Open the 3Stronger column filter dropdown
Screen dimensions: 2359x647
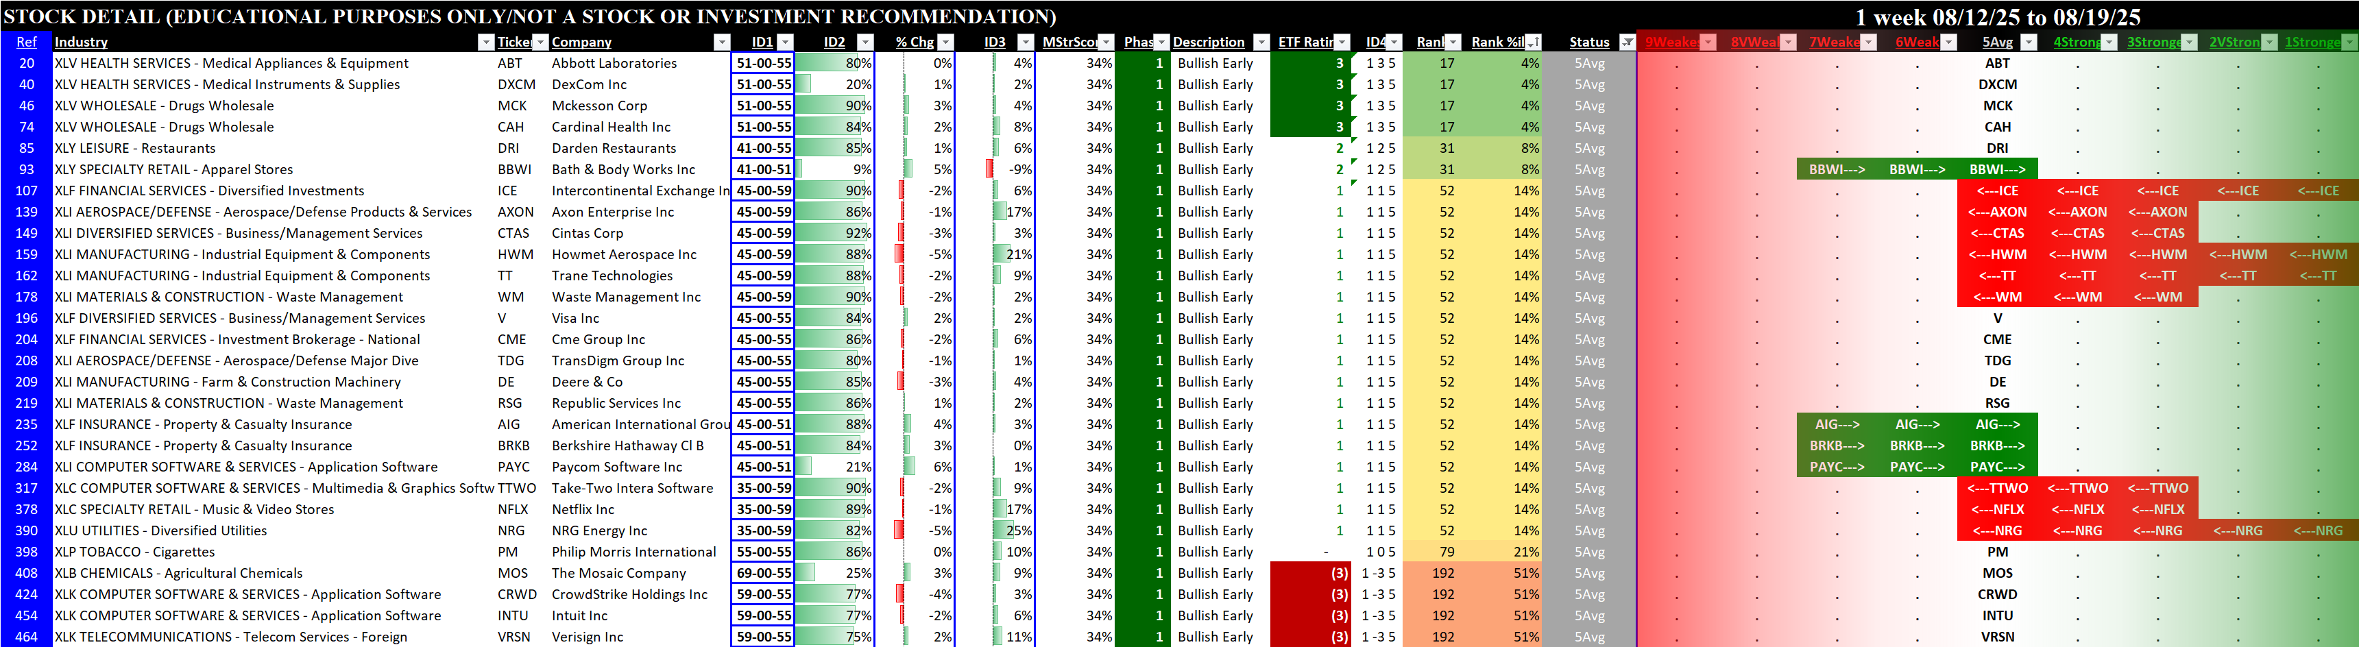pos(2189,42)
